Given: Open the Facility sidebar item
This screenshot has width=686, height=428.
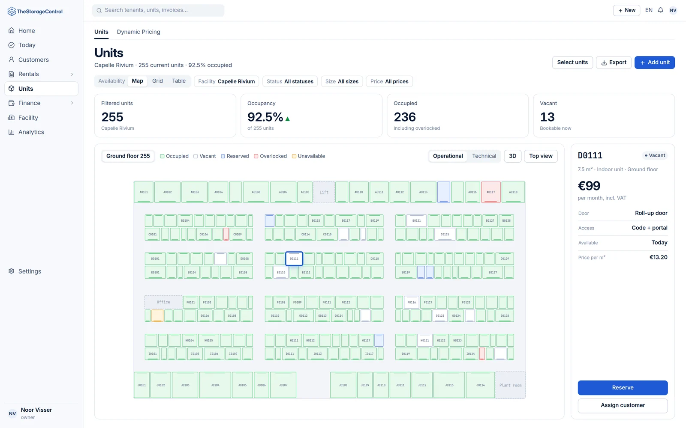Looking at the screenshot, I should click(41, 118).
